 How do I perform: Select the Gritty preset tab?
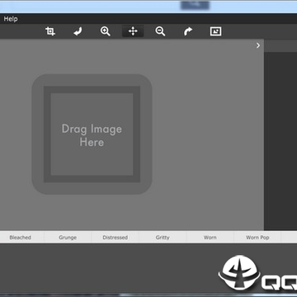click(x=163, y=238)
